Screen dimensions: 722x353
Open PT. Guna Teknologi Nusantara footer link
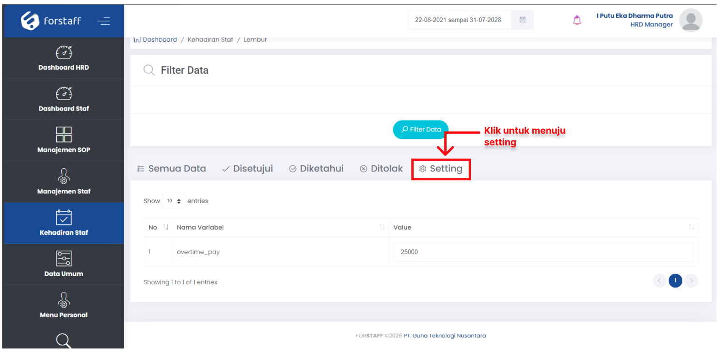point(445,336)
